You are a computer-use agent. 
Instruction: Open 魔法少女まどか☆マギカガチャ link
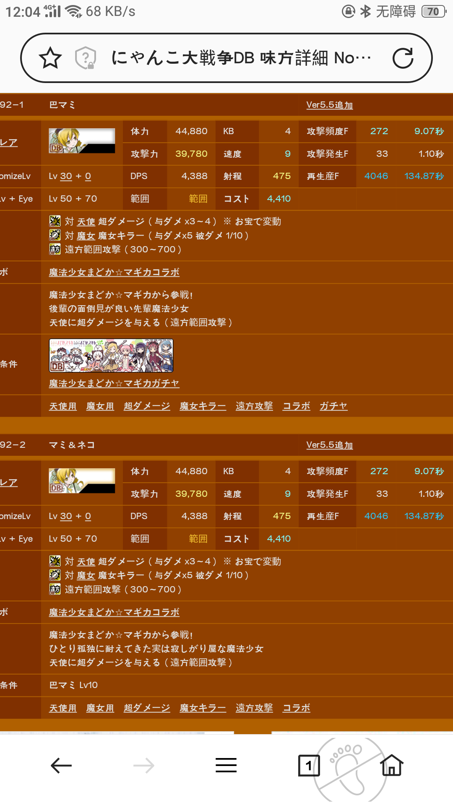click(x=114, y=383)
